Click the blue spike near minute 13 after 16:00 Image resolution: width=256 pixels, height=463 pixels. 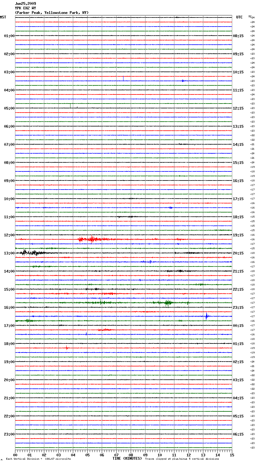click(x=207, y=316)
